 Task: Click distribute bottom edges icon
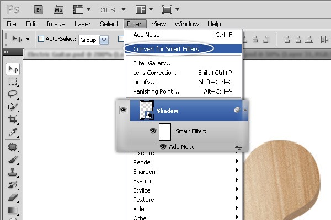(309, 39)
